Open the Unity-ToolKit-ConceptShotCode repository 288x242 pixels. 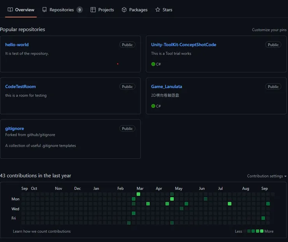183,45
